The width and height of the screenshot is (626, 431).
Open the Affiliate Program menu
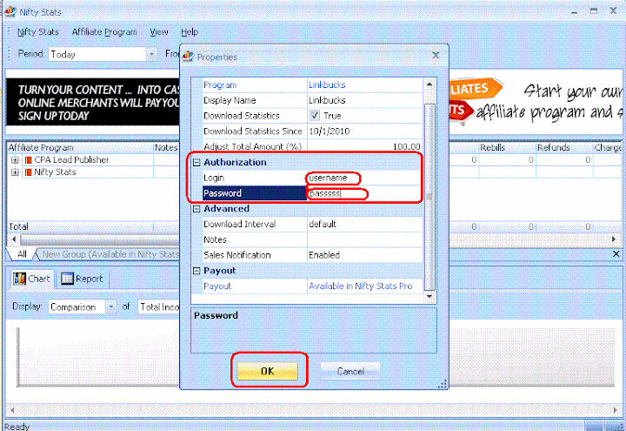[x=104, y=32]
